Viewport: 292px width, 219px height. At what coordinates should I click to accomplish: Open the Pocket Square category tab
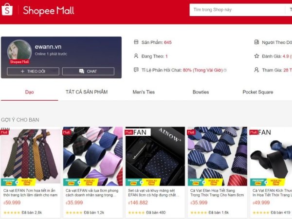258,92
